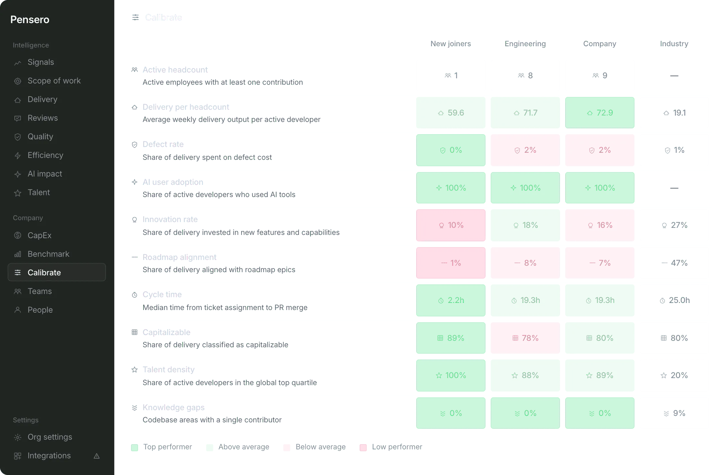The image size is (727, 475).
Task: Click the Org settings gear icon
Action: point(18,437)
